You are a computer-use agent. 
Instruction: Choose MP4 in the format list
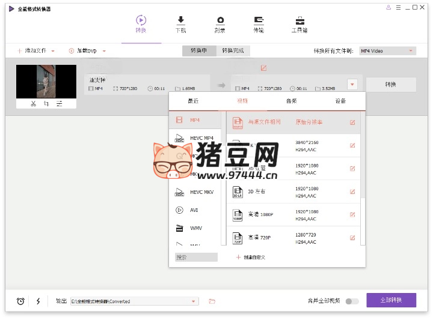[195, 120]
